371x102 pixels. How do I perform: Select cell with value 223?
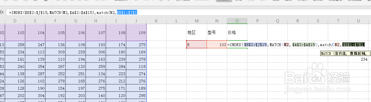tap(116, 74)
